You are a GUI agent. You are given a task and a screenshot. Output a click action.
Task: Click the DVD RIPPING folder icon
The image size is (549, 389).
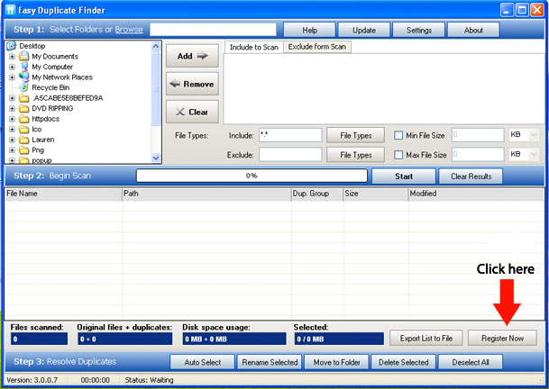pos(23,108)
